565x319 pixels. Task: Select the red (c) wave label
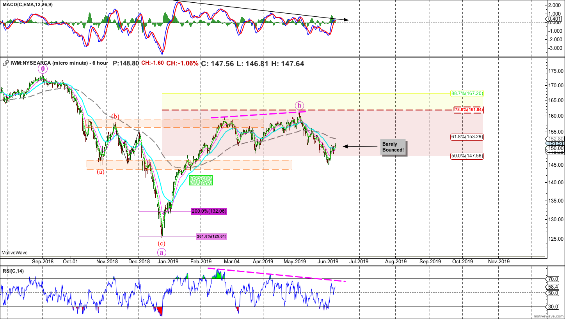162,243
